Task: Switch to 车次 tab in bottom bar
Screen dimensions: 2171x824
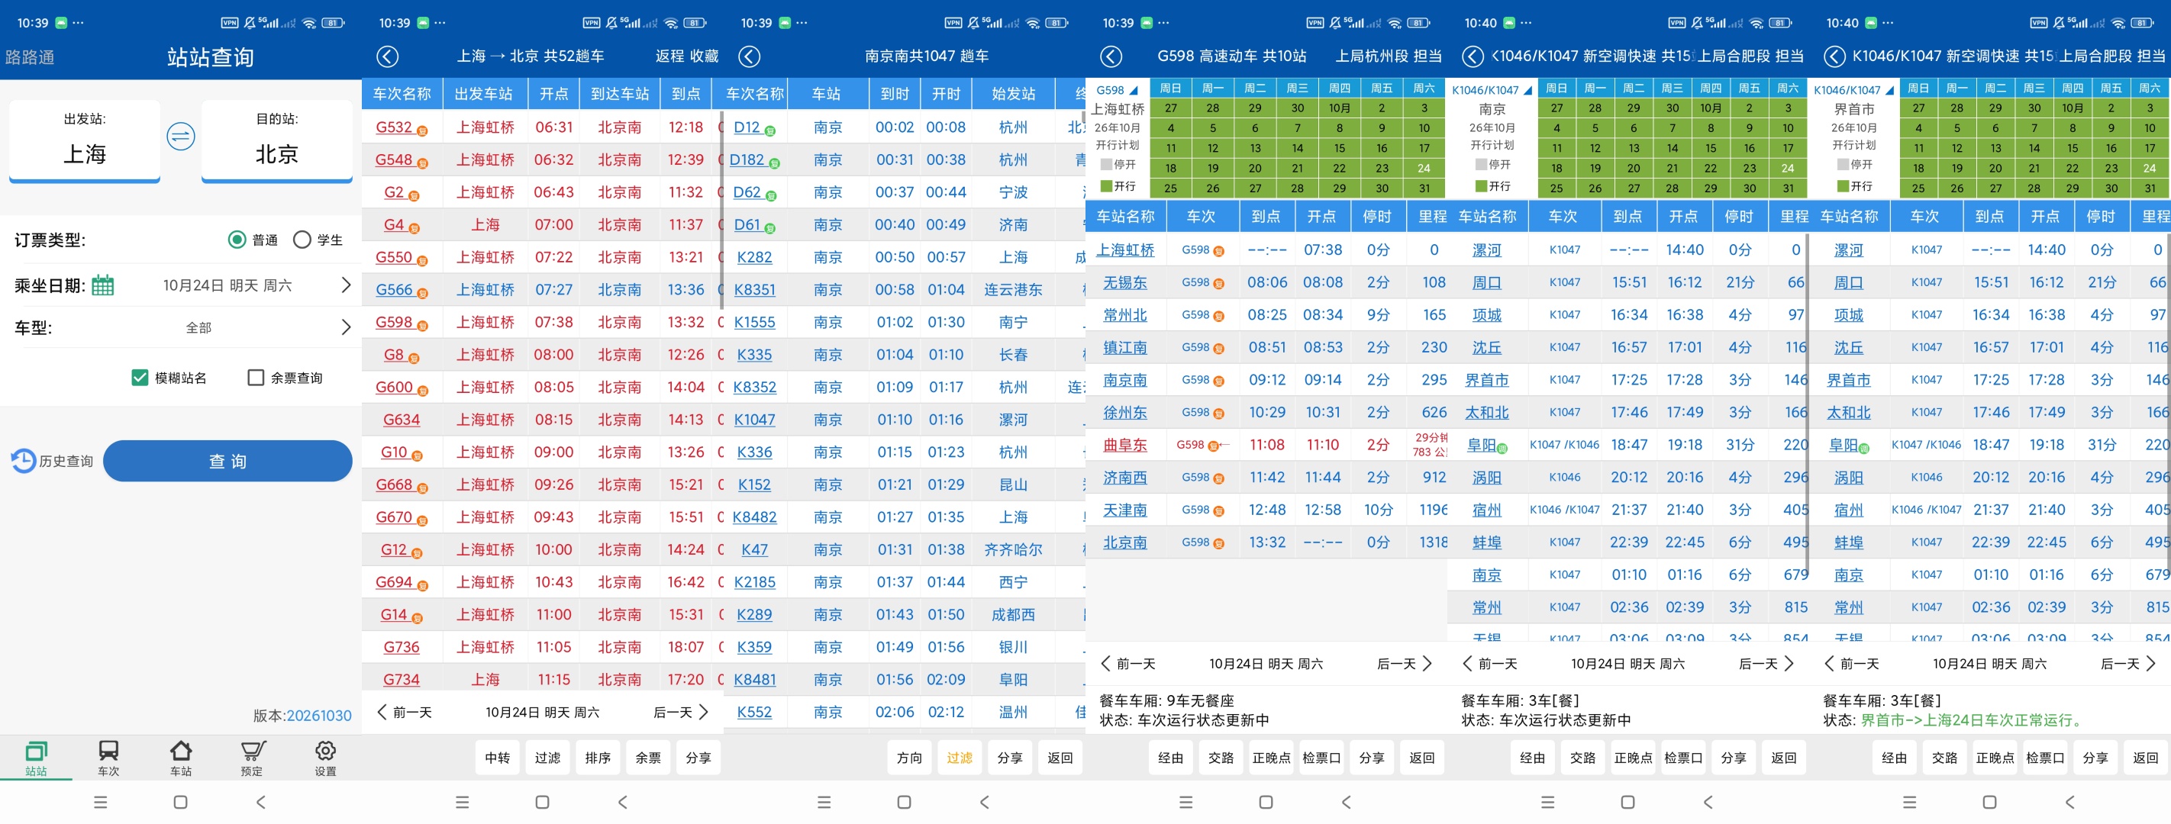Action: [x=108, y=758]
